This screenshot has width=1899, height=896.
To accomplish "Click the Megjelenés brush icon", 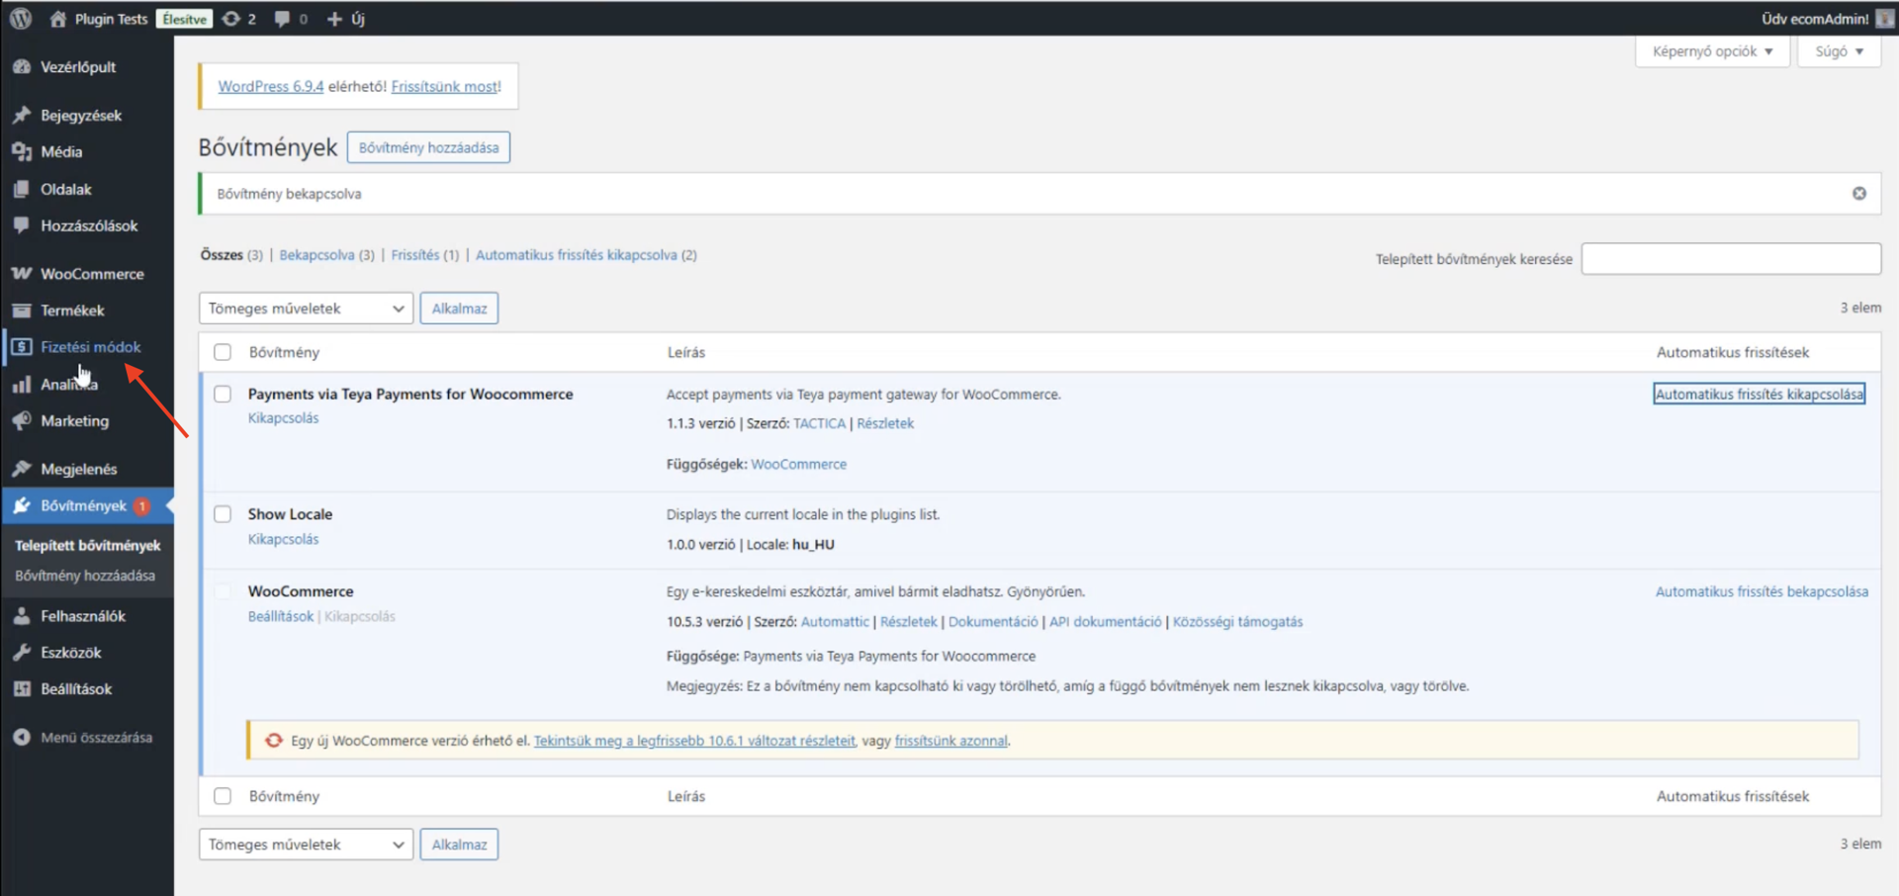I will point(22,469).
